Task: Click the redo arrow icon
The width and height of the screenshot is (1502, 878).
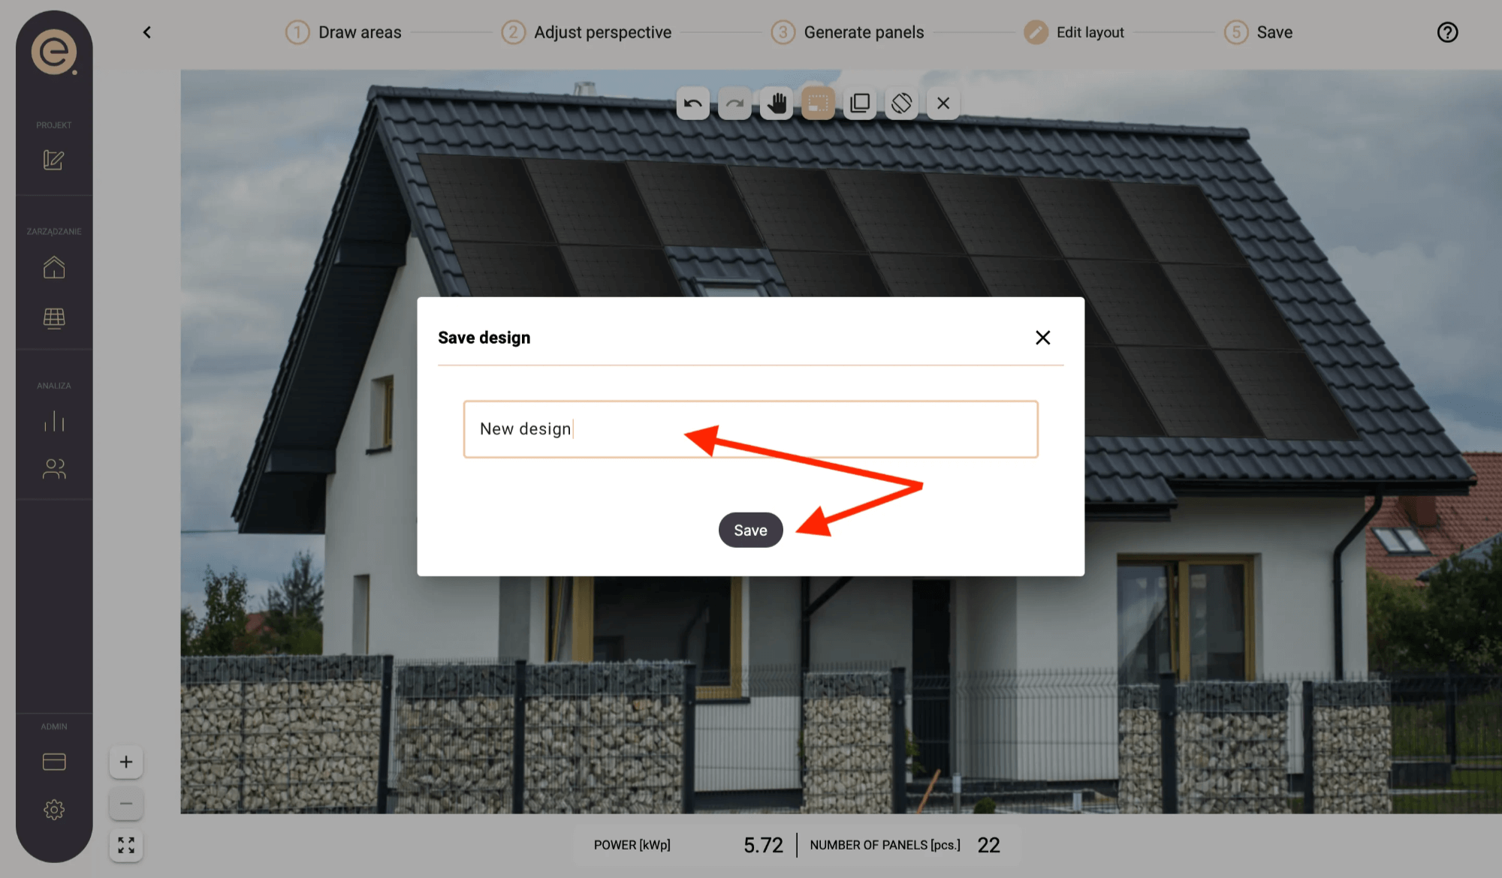Action: click(734, 102)
